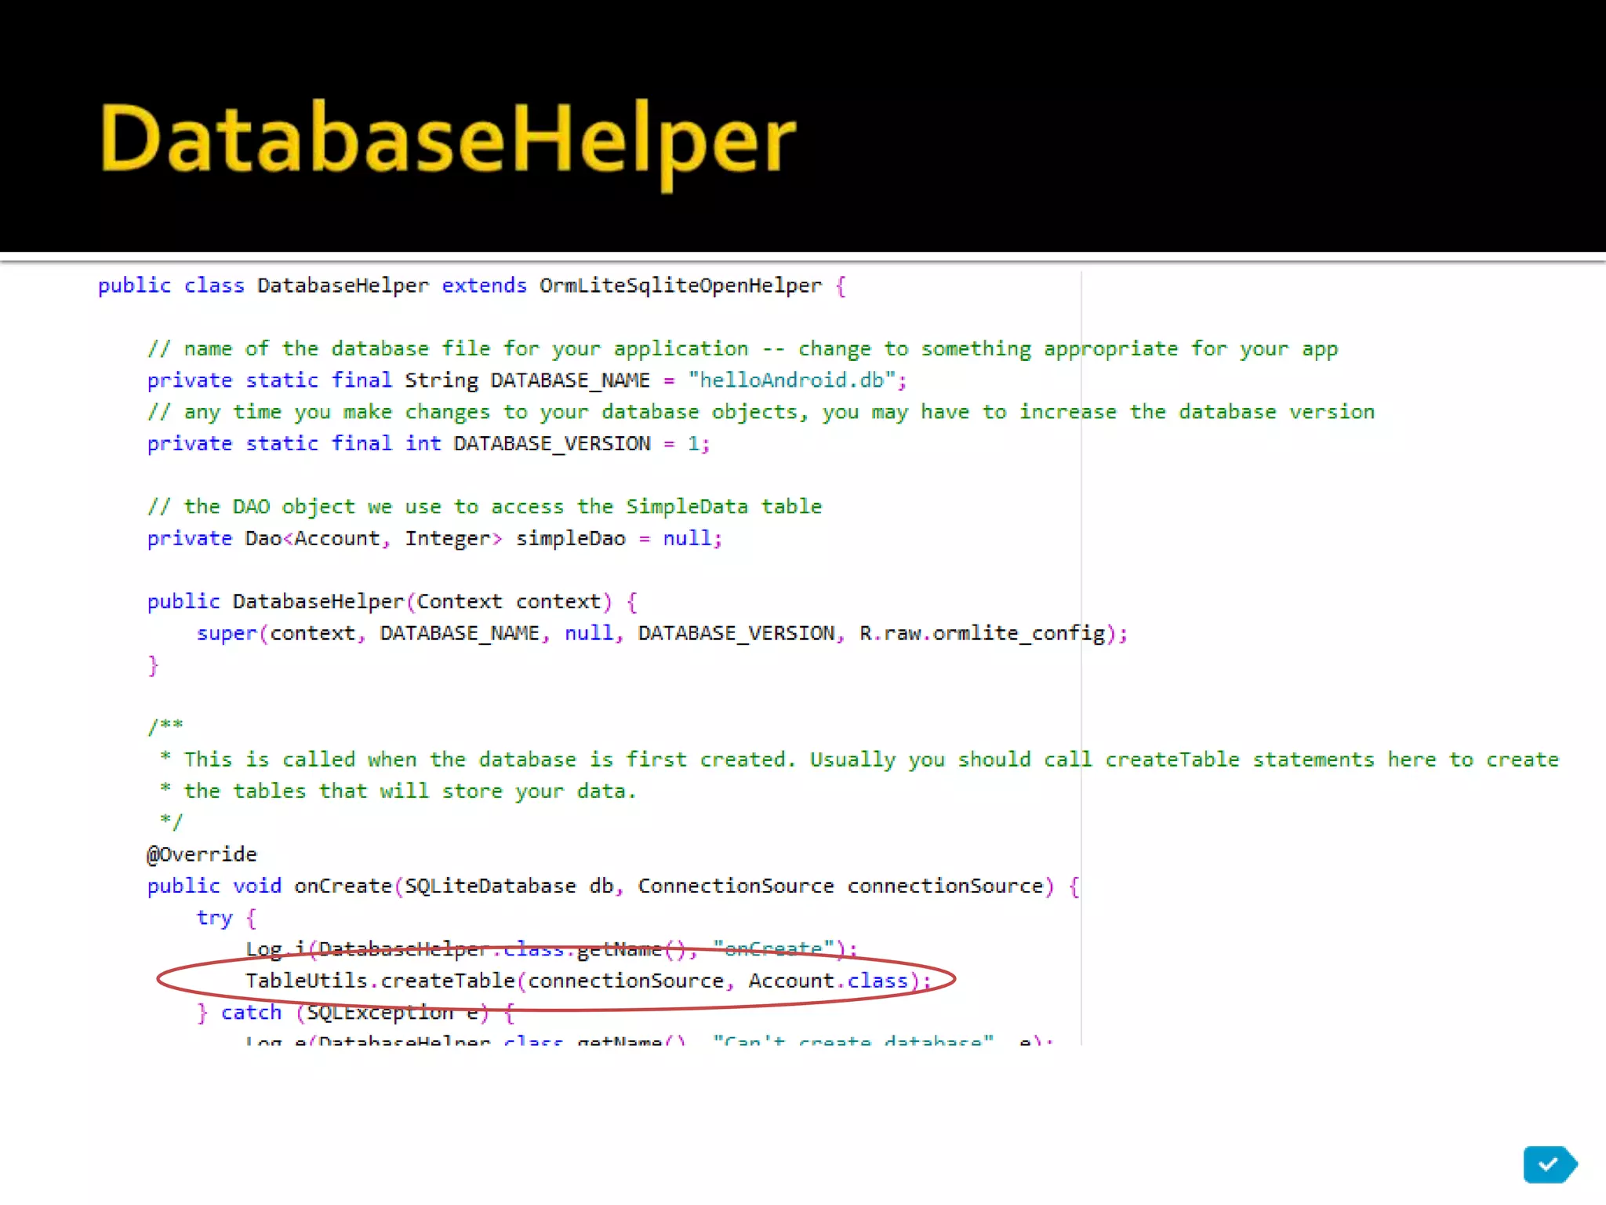1606x1205 pixels.
Task: Click the R.raw.ormlite_config argument
Action: [983, 633]
